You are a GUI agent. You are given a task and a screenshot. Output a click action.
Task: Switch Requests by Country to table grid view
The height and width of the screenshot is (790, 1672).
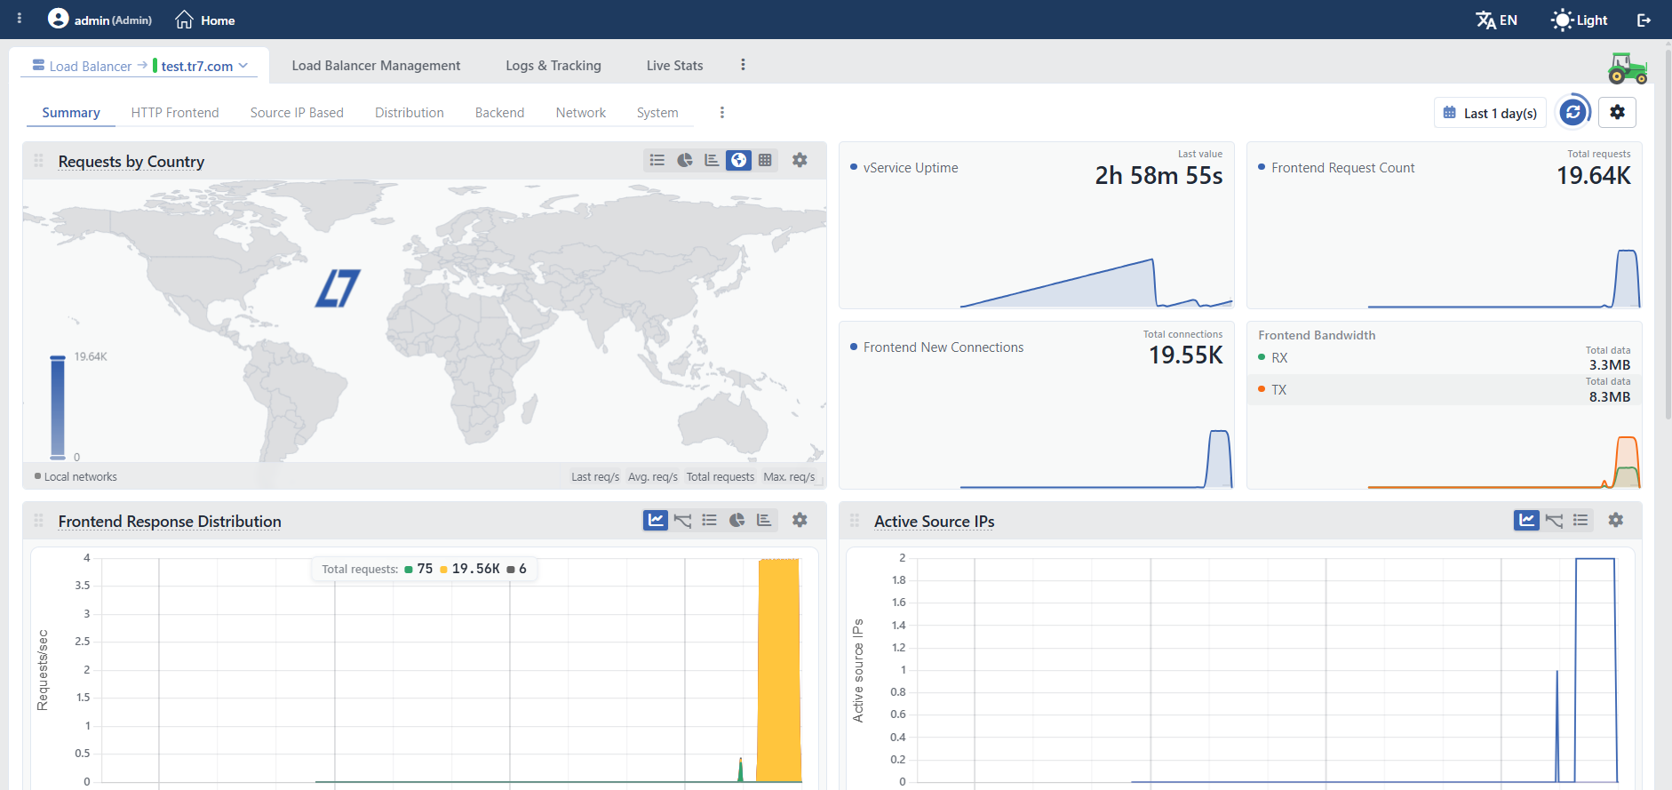click(x=765, y=160)
